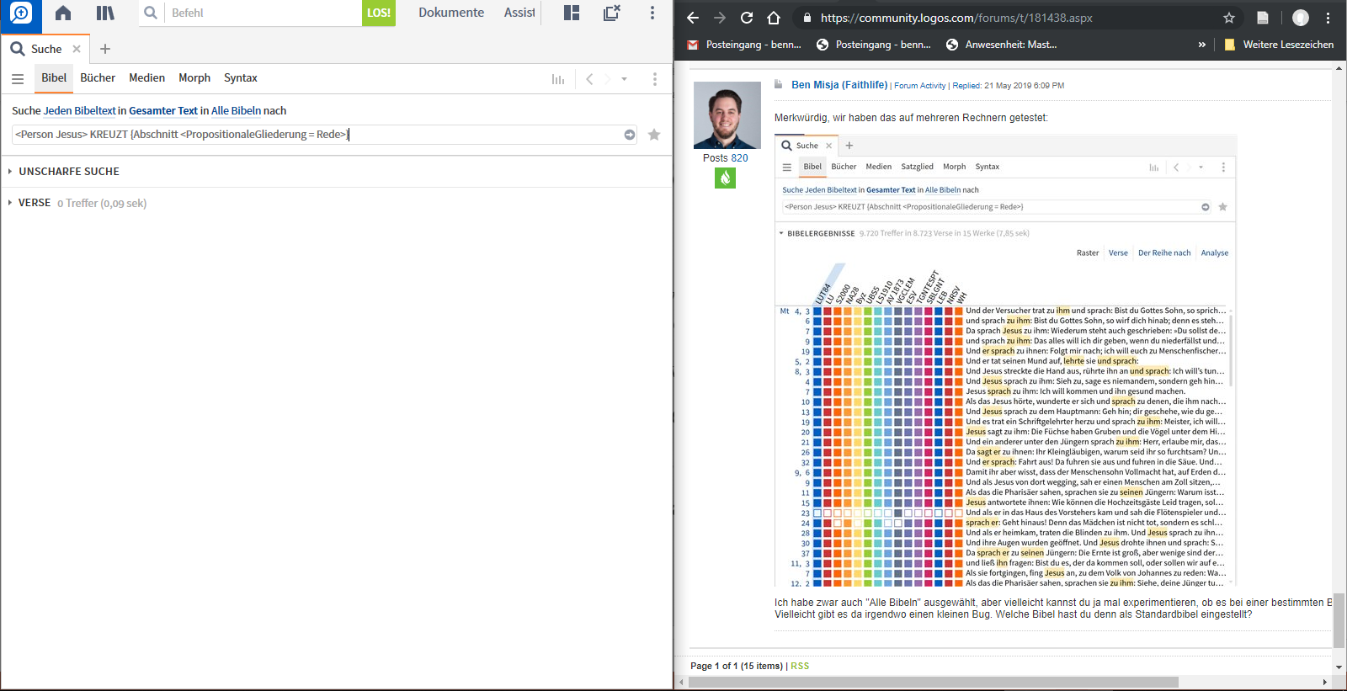Open the browser profile avatar

[x=1301, y=18]
